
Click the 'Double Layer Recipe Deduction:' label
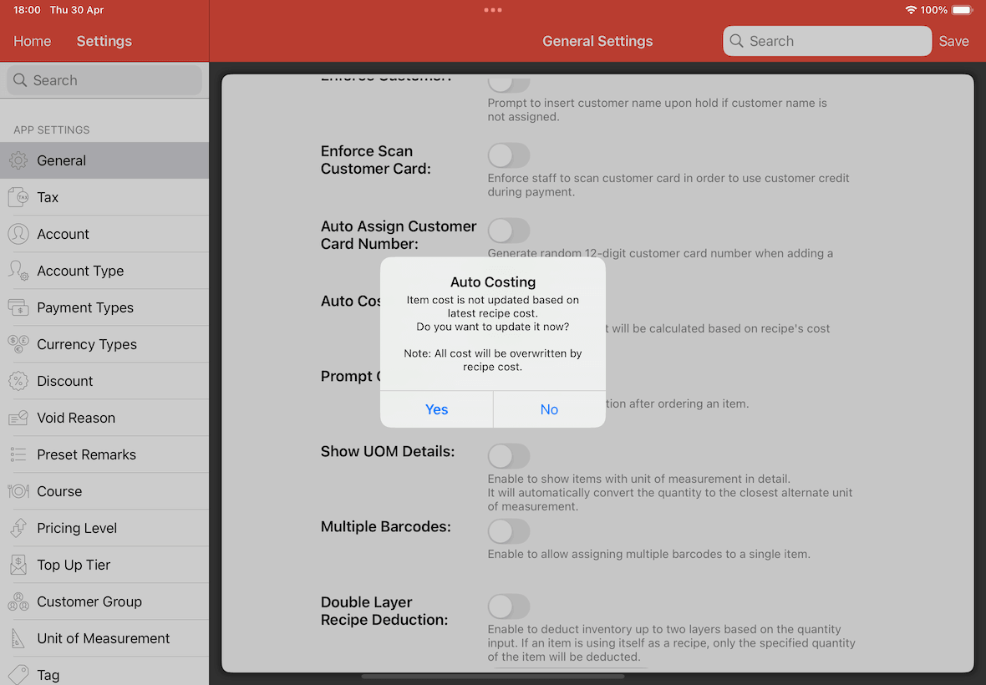pos(384,611)
